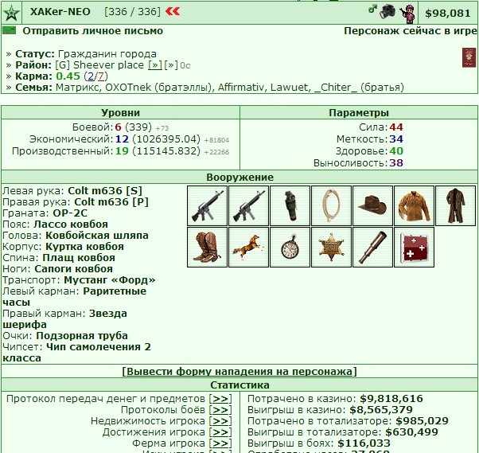Viewport: 479px width, 453px height.
Task: Click the money amount $98,081
Action: tap(447, 14)
